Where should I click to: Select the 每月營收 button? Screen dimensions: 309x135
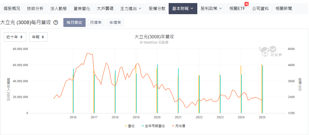[x=74, y=22]
